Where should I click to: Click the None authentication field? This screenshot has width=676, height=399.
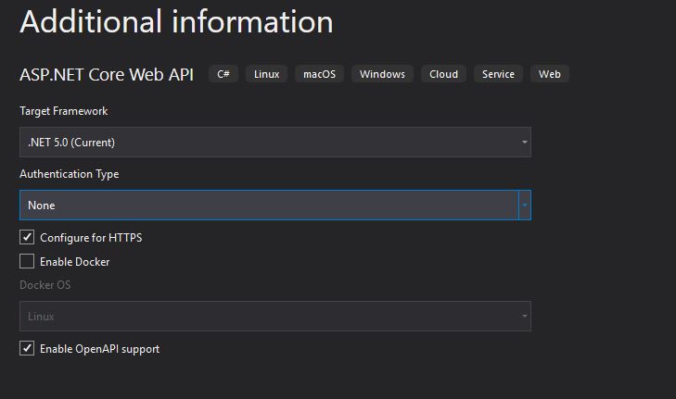tap(269, 205)
